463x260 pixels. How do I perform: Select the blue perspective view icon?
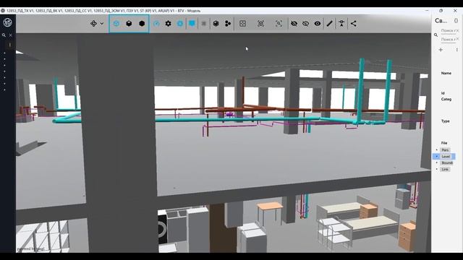(116, 24)
